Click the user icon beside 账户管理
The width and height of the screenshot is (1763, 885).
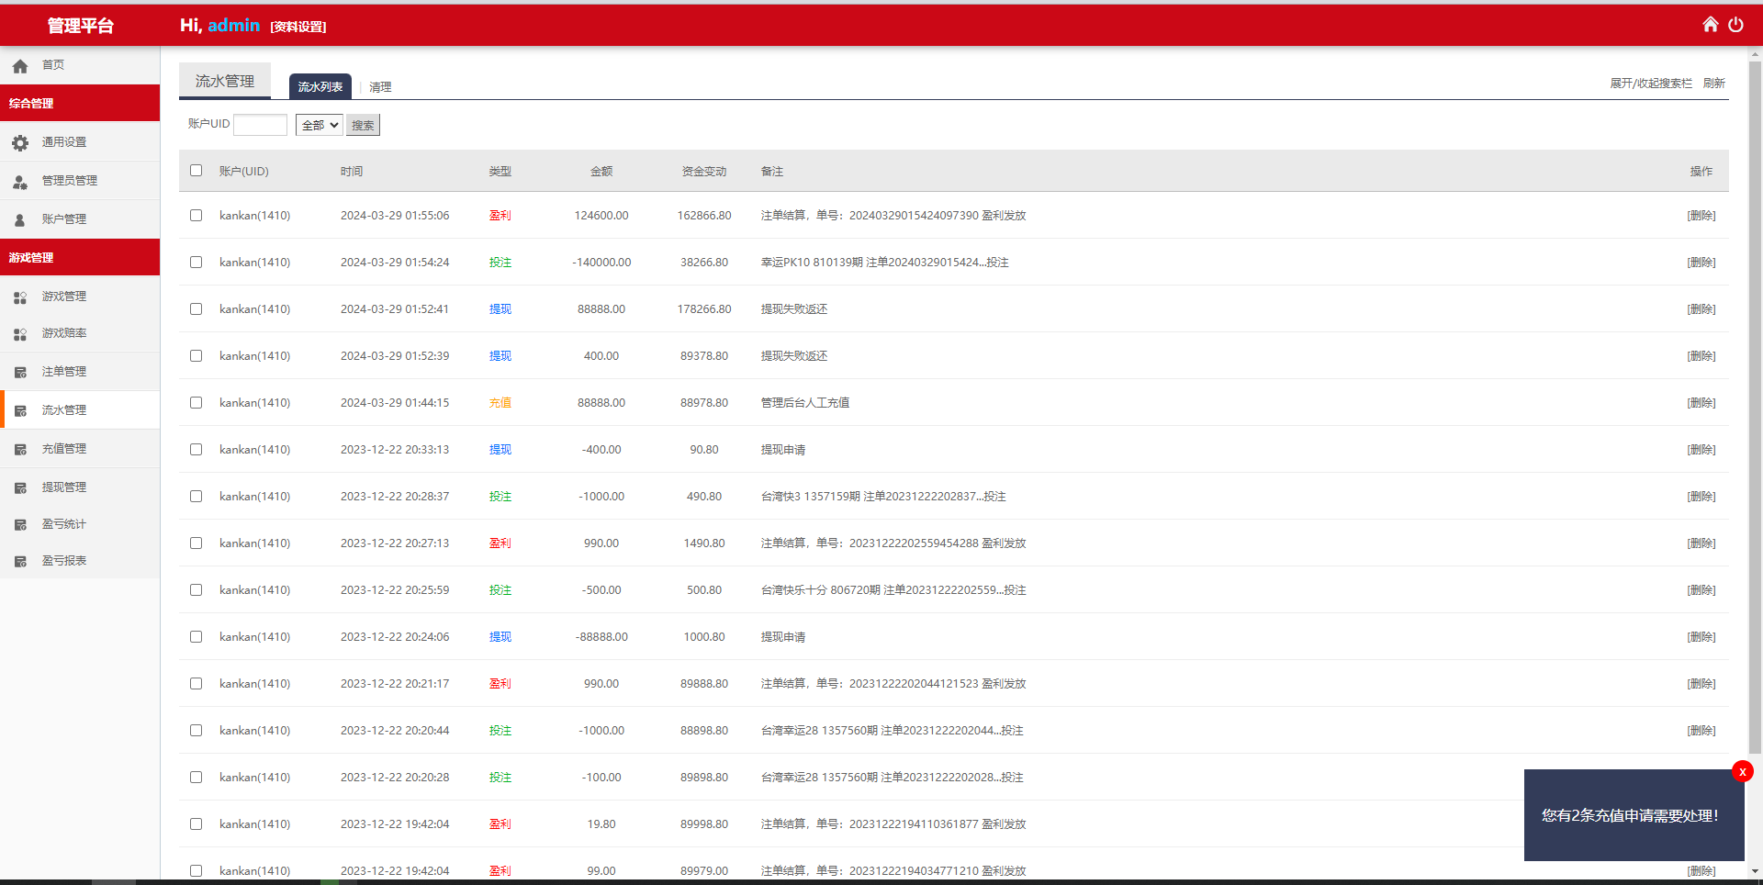[x=20, y=220]
